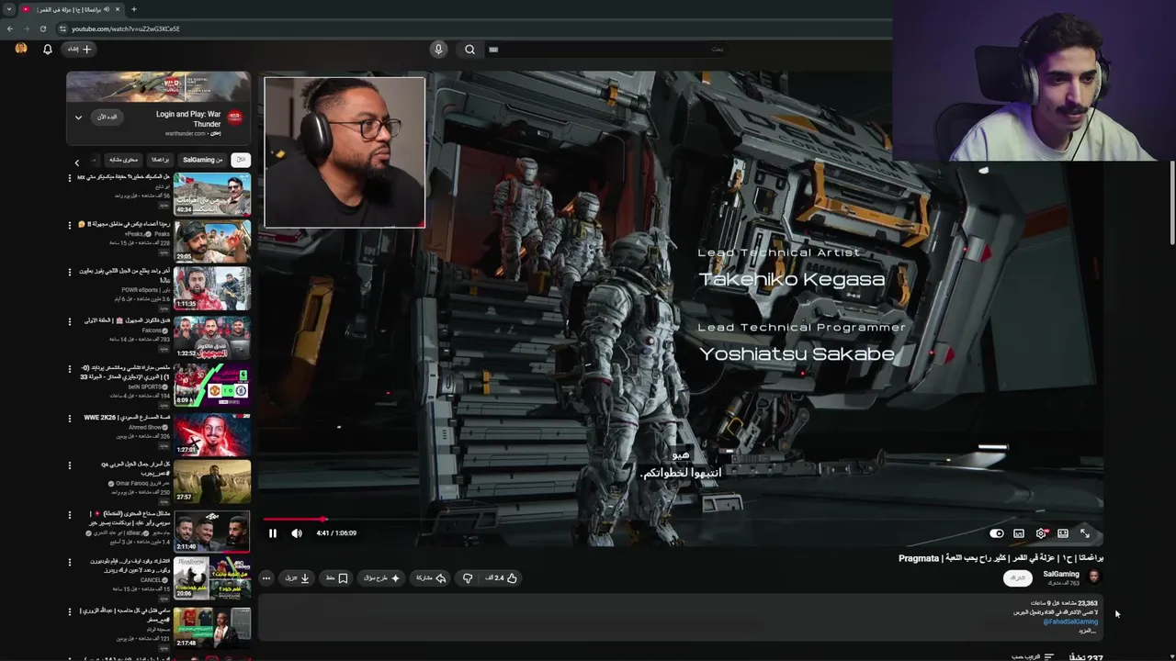Open the SalGaming channel avatar
The height and width of the screenshot is (661, 1176).
(x=1093, y=577)
